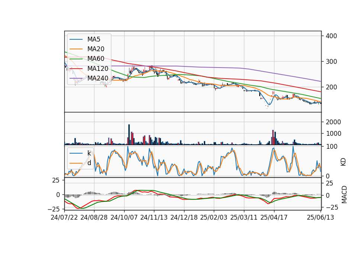The image size is (357, 256).
Task: Click the MA60 legend label
Action: [96, 59]
